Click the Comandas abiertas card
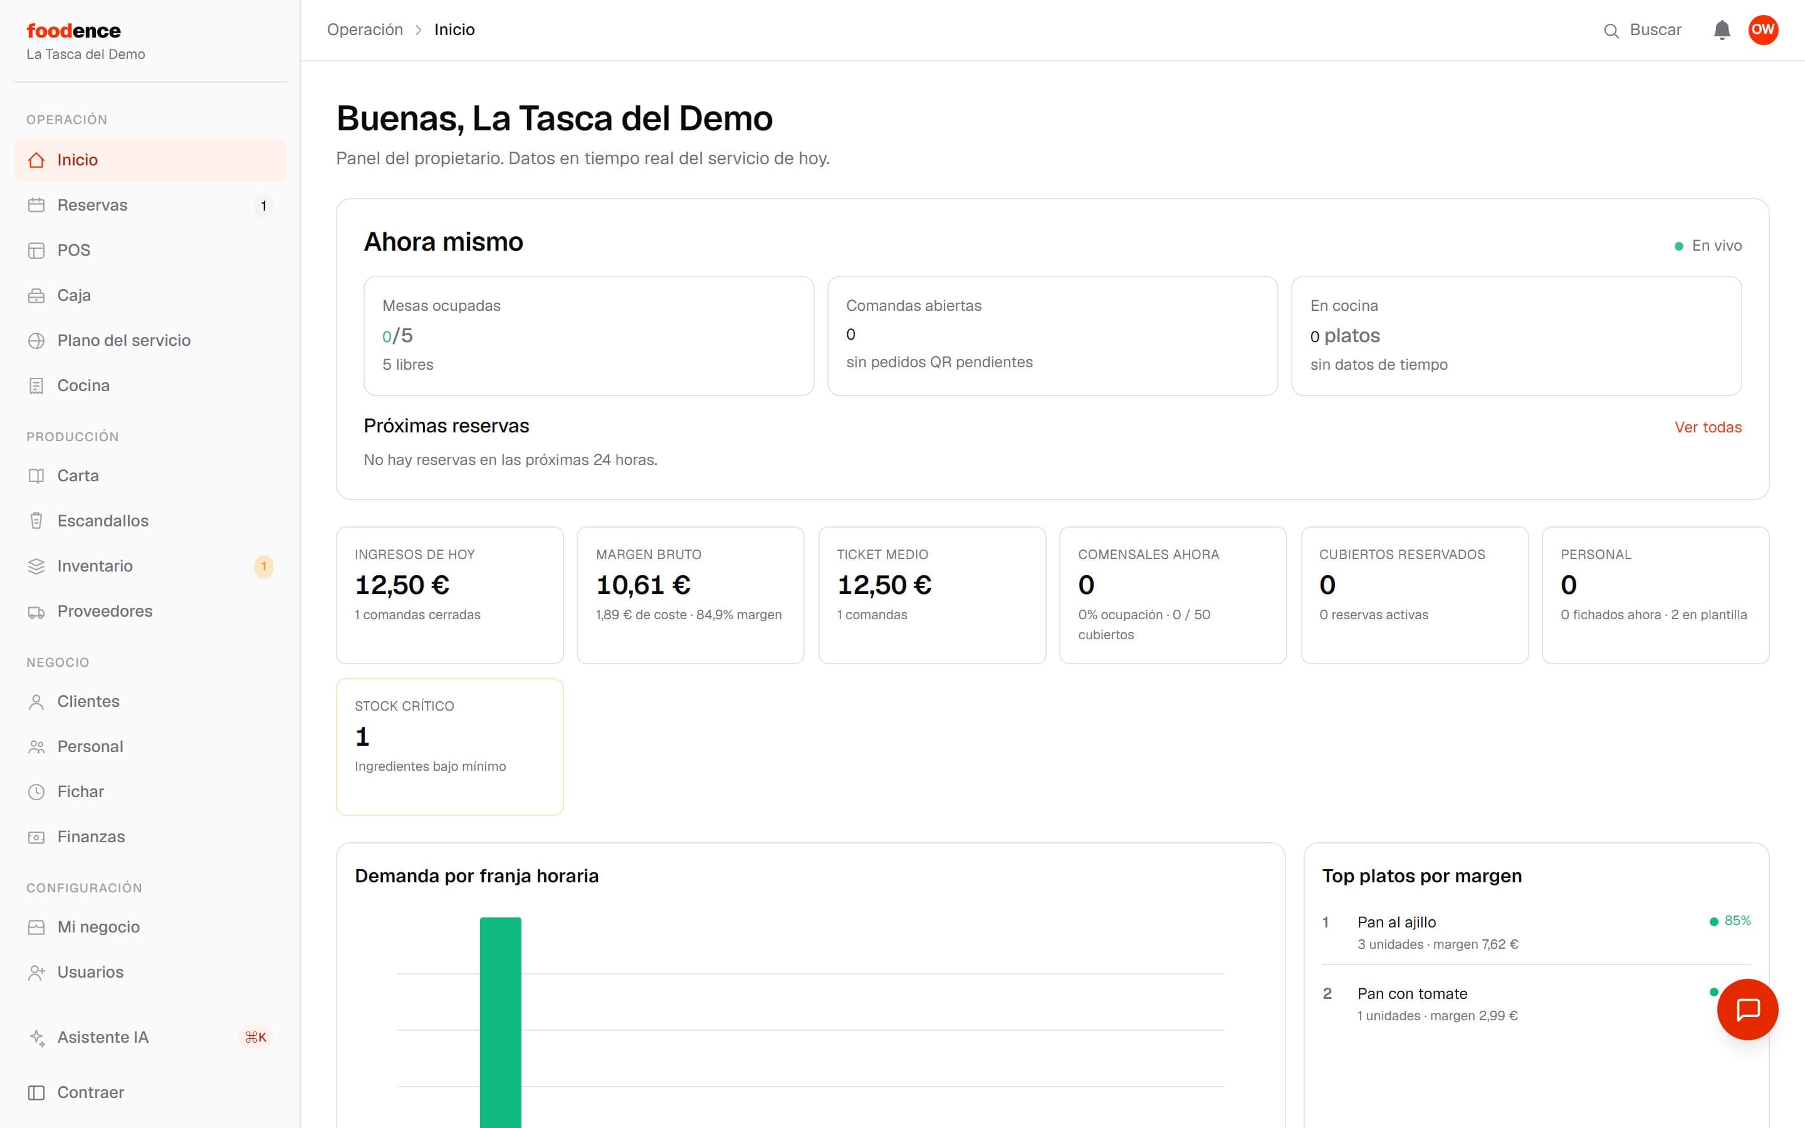Viewport: 1805px width, 1128px height. (x=1052, y=336)
